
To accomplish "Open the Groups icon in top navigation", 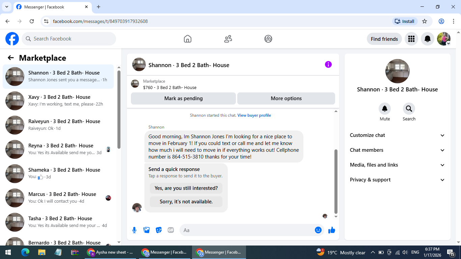I will pyautogui.click(x=268, y=39).
